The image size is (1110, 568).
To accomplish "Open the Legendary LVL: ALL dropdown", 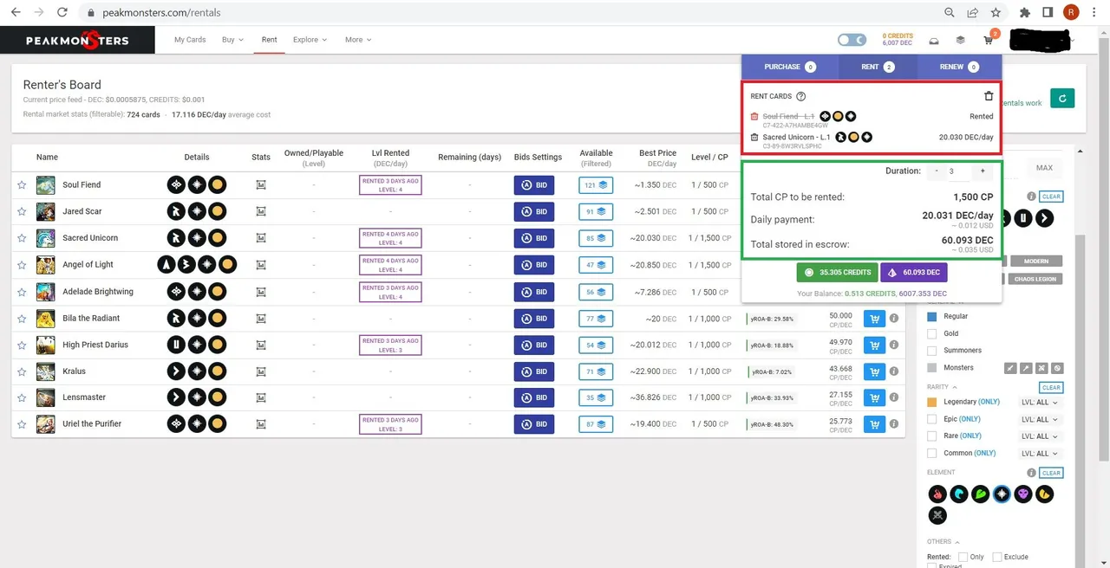I will click(1040, 402).
